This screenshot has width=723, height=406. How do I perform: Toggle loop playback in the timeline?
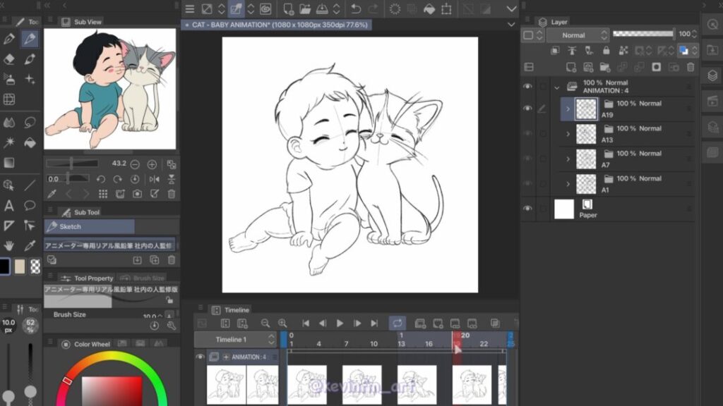pyautogui.click(x=398, y=323)
